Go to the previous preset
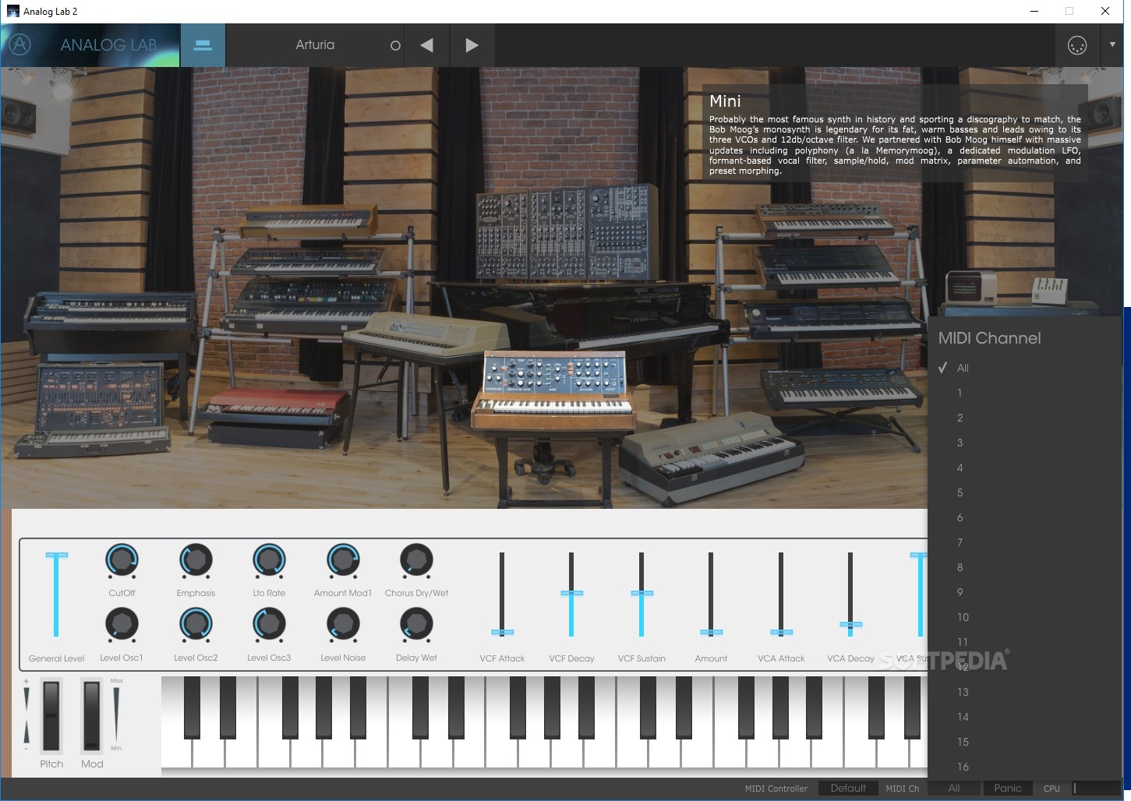Viewport: 1131px width, 801px height. (426, 45)
